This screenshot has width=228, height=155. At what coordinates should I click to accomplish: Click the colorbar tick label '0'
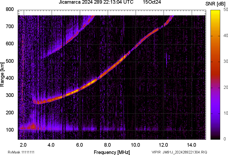coord(225,139)
